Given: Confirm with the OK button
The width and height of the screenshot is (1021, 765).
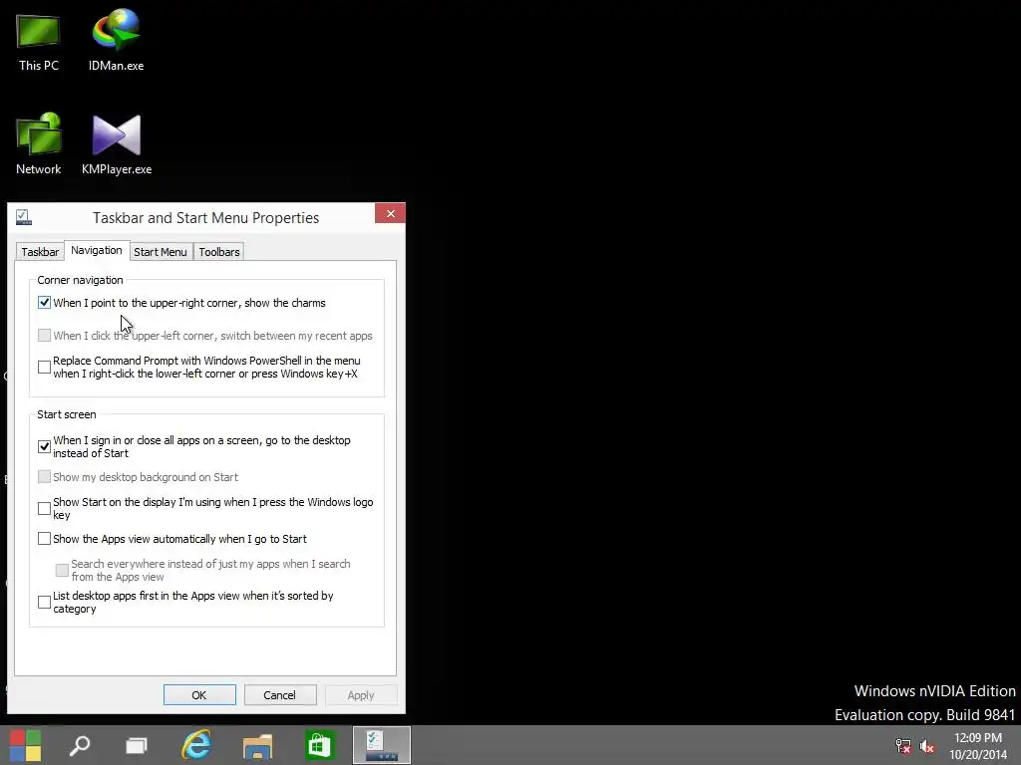Looking at the screenshot, I should click(x=199, y=694).
